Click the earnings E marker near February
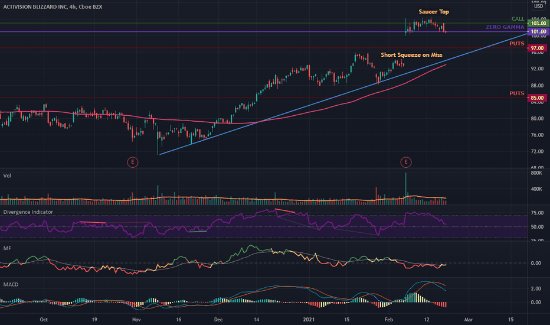This screenshot has width=550, height=325. pos(406,162)
